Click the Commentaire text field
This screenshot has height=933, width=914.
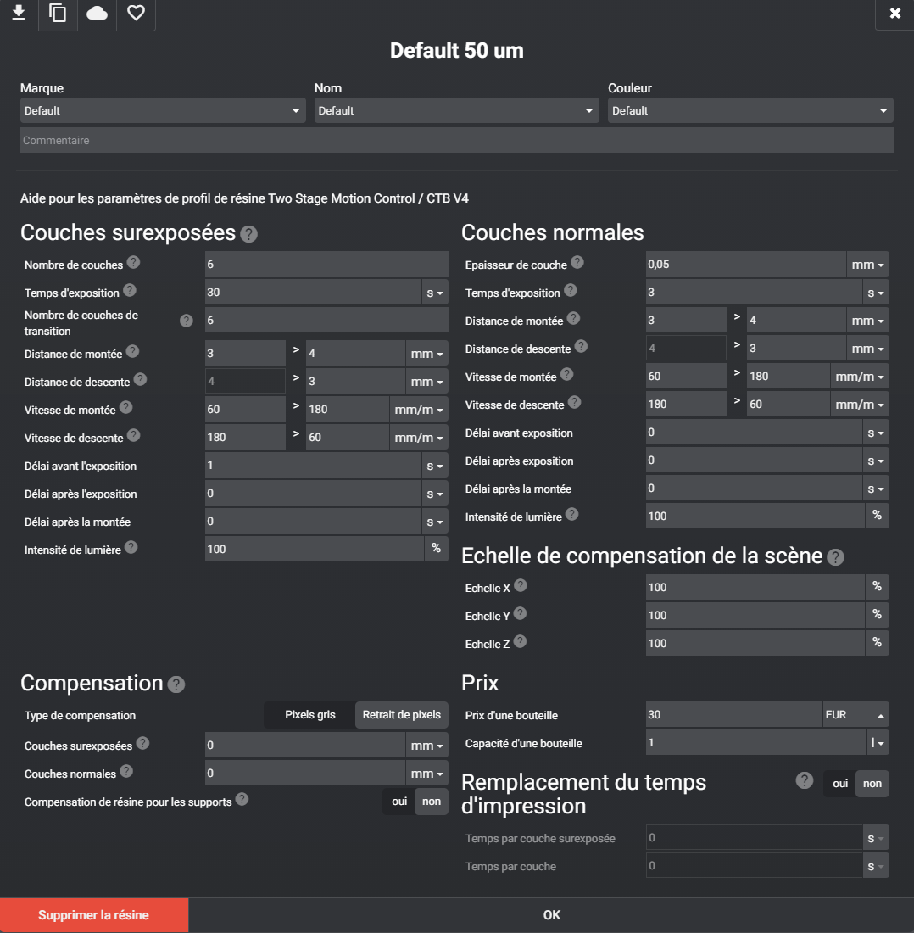[x=457, y=141]
